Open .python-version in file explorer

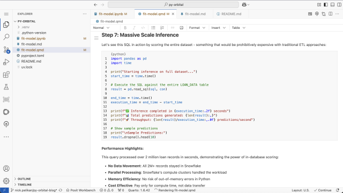click(51, 33)
